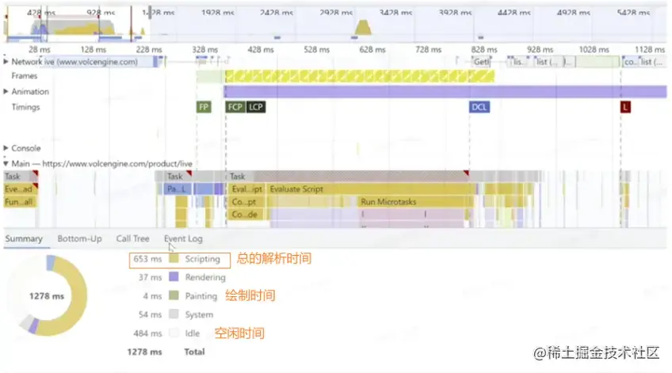Click the 653 ms scripting value

(x=147, y=259)
